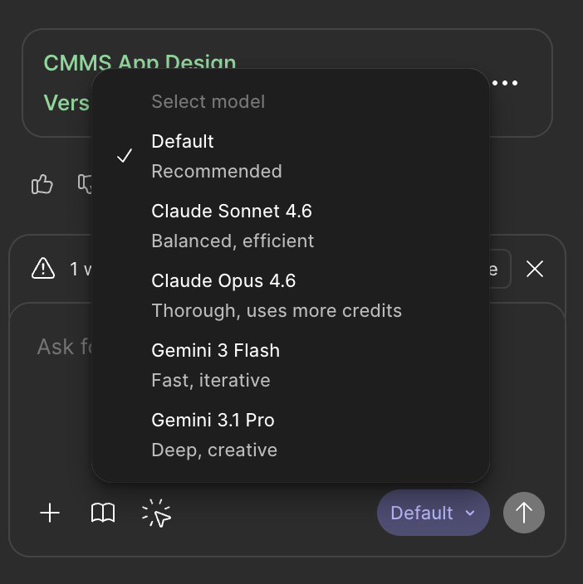Switch to Gemini 3 Flash model
The image size is (583, 584).
click(215, 365)
